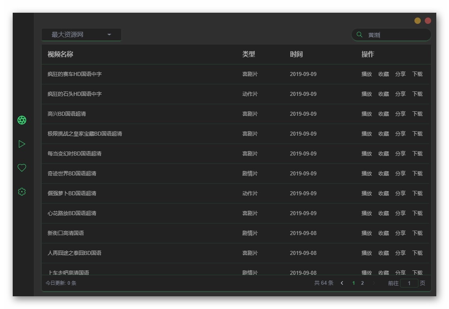Download 心花路放BD国语超清

point(417,213)
